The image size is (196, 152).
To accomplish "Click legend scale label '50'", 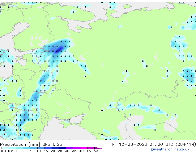I will (x=96, y=151).
